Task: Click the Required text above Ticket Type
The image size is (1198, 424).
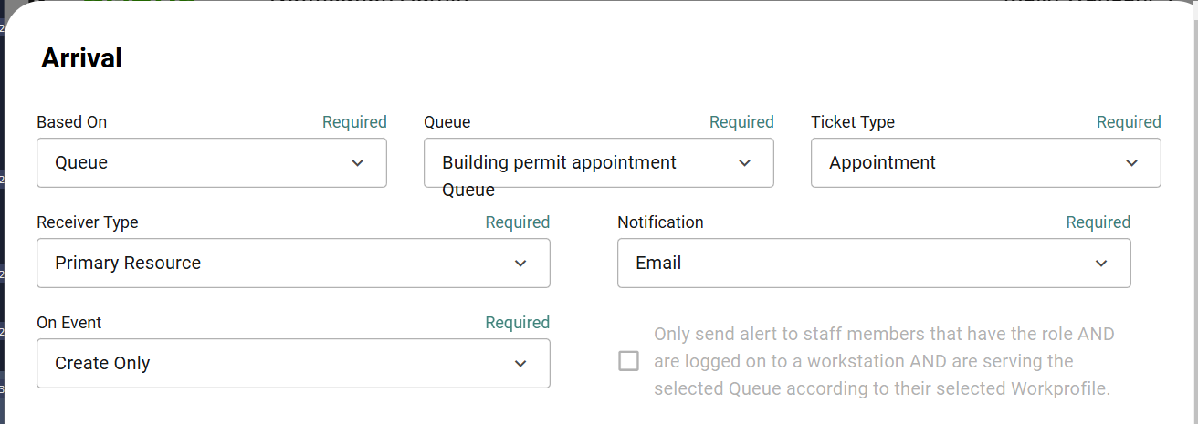Action: click(x=1129, y=122)
